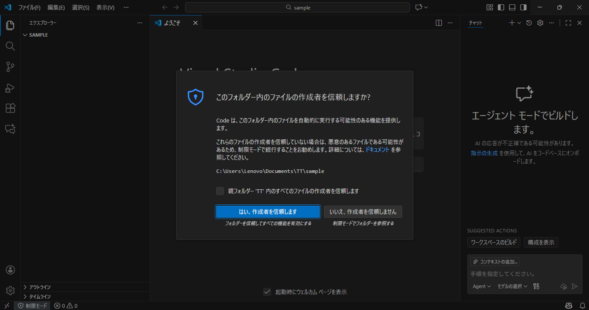The height and width of the screenshot is (310, 589).
Task: Toggle the primary sidebar visibility icon
Action: 501,7
